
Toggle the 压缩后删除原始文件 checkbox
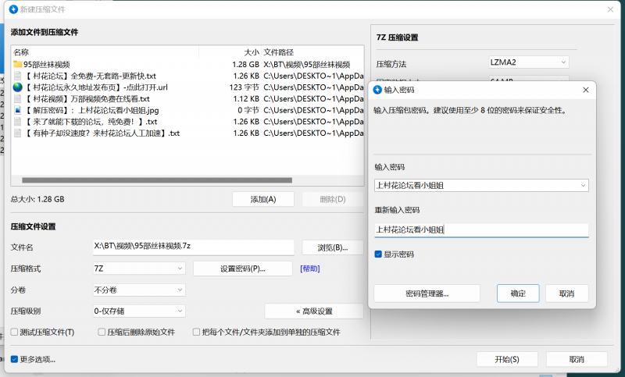click(102, 332)
